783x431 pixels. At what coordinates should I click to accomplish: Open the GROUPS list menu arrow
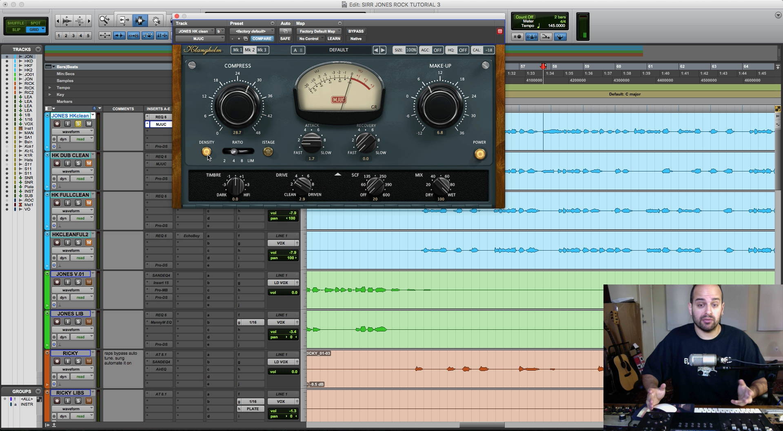38,391
